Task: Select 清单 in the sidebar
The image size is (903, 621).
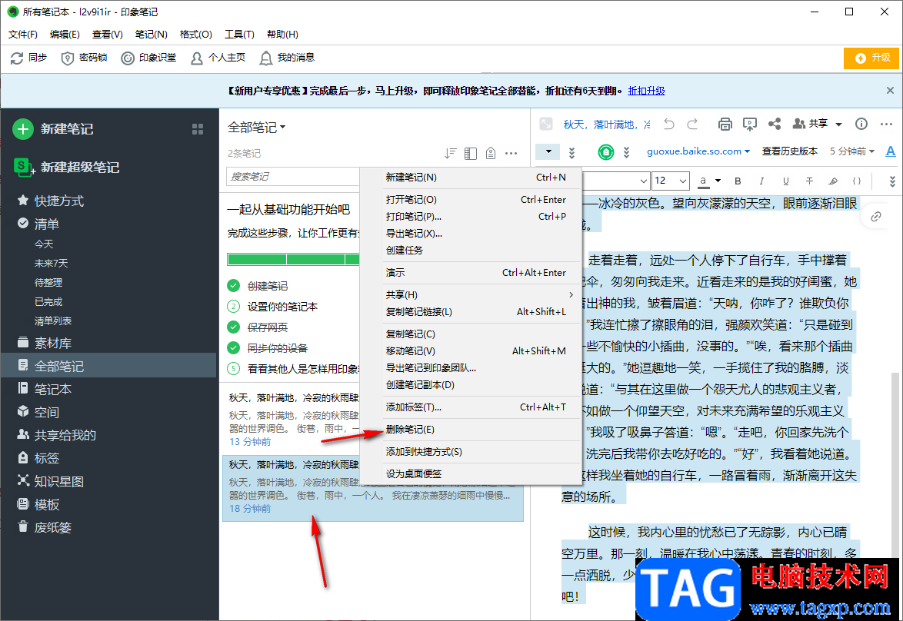Action: pos(38,224)
